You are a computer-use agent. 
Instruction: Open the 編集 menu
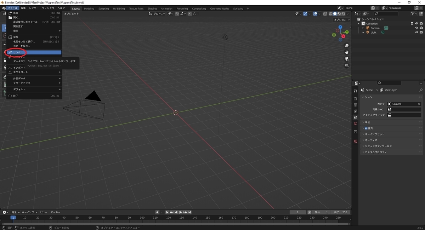pyautogui.click(x=23, y=8)
